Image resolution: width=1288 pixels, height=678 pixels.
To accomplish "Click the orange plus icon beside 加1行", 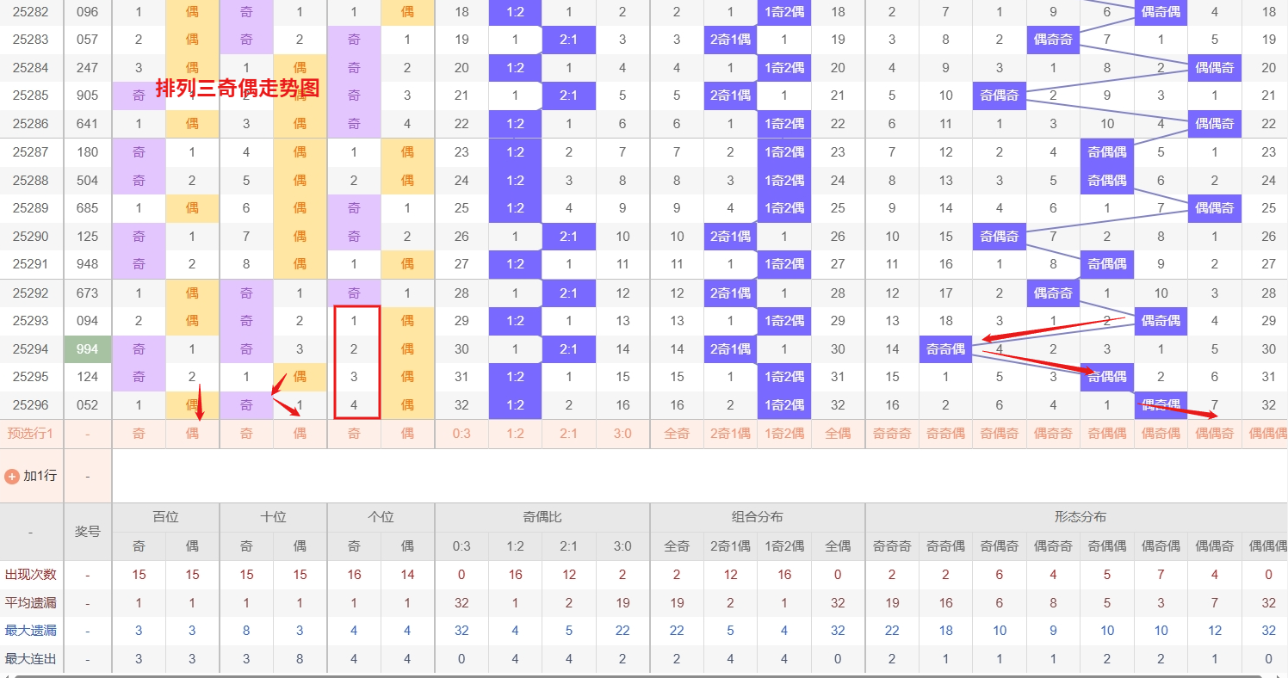I will (x=12, y=476).
